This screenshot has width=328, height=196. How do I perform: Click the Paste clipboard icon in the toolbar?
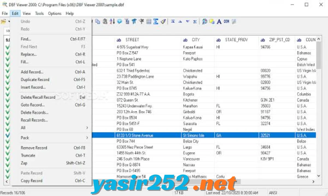(x=105, y=22)
